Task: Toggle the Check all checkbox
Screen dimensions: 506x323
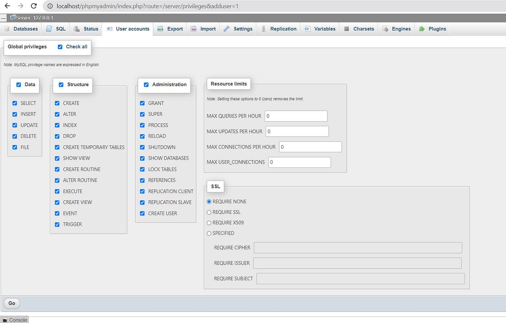Action: pos(60,47)
